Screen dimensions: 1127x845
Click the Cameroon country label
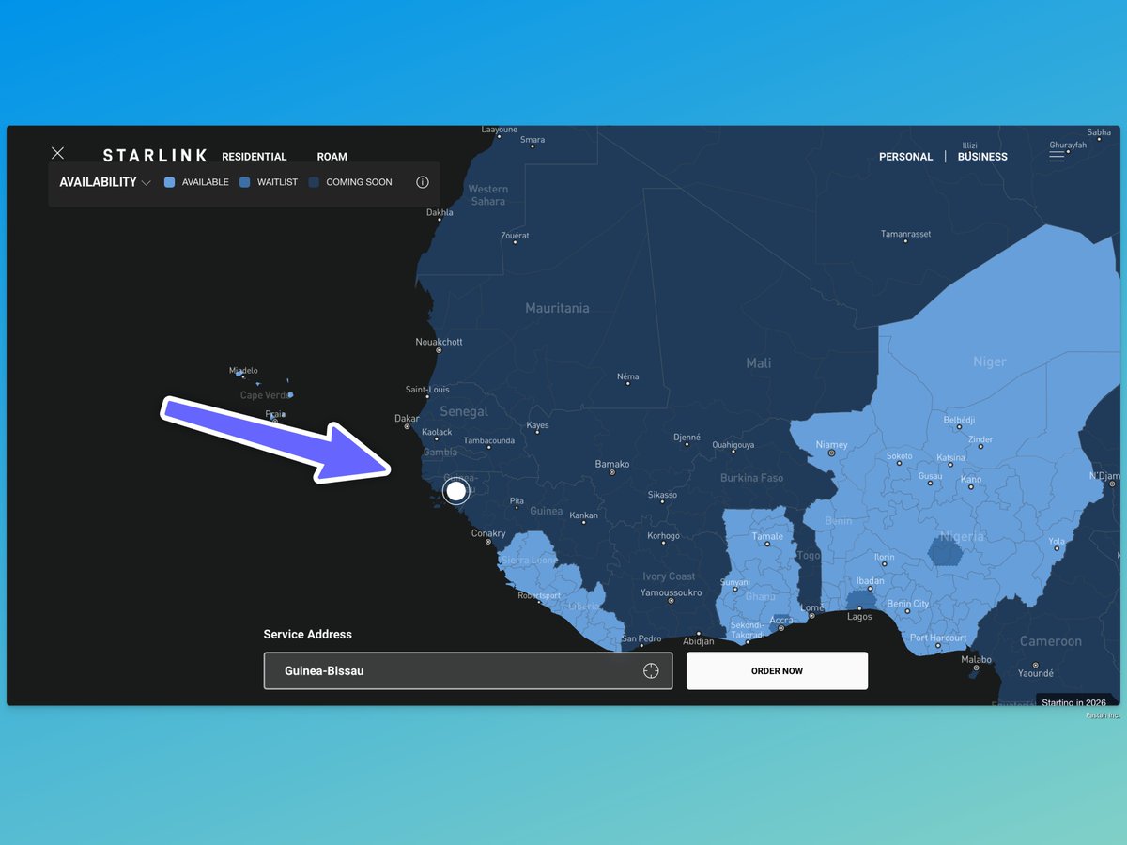click(1051, 641)
